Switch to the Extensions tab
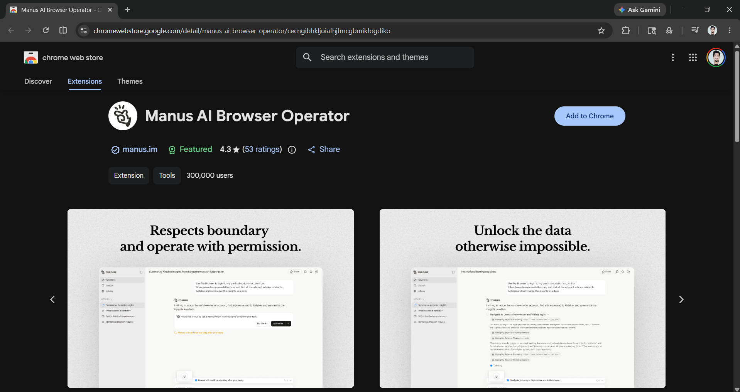 [x=85, y=81]
